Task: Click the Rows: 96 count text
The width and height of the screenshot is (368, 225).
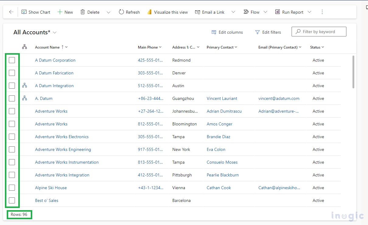Action: (x=19, y=214)
